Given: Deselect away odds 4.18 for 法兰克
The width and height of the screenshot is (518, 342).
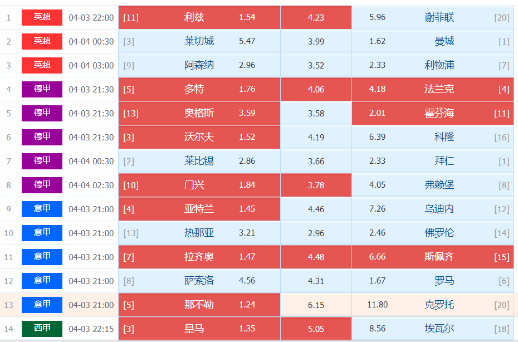Looking at the screenshot, I should pos(377,89).
